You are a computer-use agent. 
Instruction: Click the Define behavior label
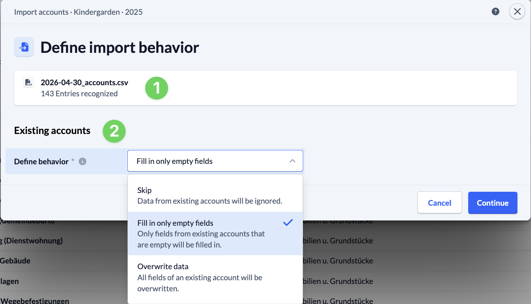[41, 161]
